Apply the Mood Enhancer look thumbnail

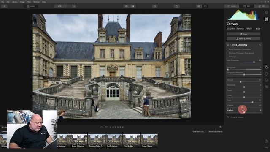[79, 141]
